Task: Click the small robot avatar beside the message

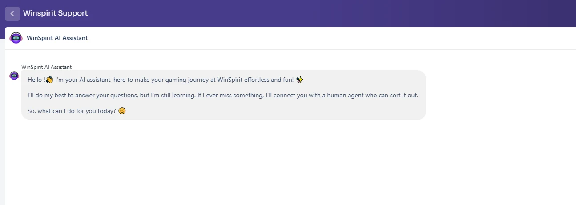Action: (14, 76)
